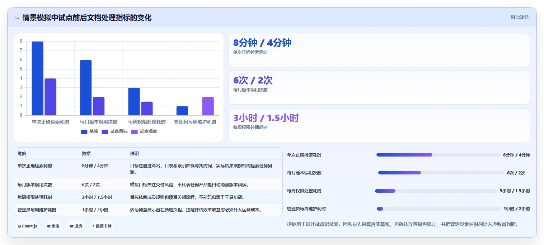The width and height of the screenshot is (544, 245).
Task: Click progress value 3小时 / 1.5小时 at row end
Action: (515, 191)
